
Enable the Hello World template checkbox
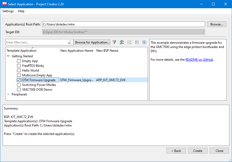(19, 70)
